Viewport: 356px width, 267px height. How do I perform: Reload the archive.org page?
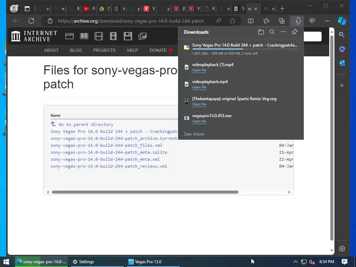[31, 21]
